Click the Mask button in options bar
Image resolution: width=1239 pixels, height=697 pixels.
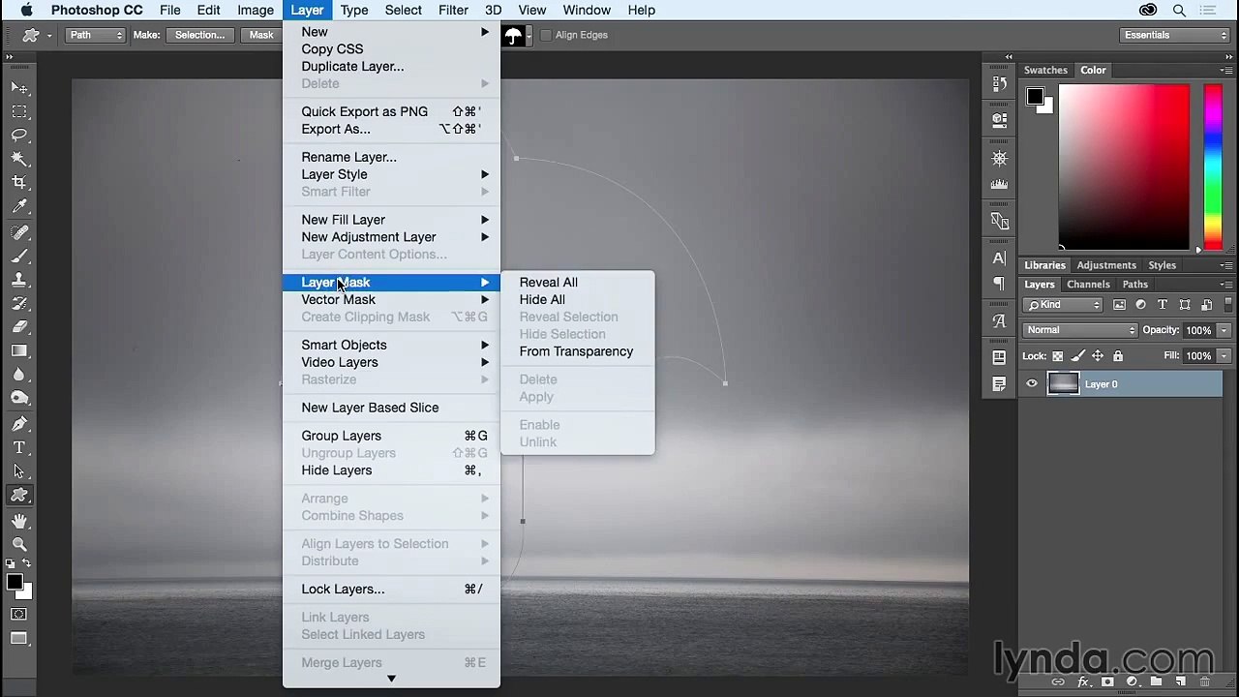click(261, 35)
